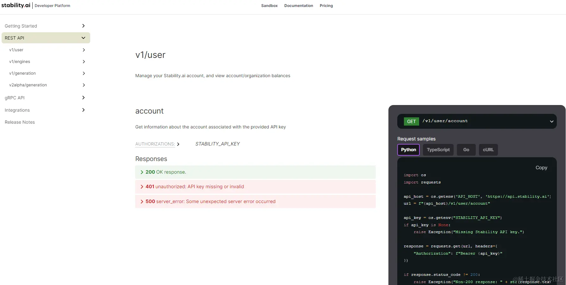This screenshot has height=285, width=566.
Task: Click the account section heading
Action: (149, 111)
